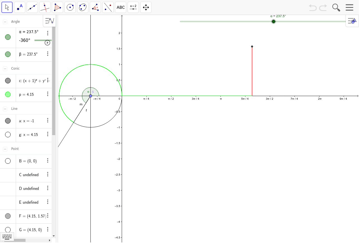Pick the Circle with Center tool
The image size is (359, 243).
pos(70,7)
